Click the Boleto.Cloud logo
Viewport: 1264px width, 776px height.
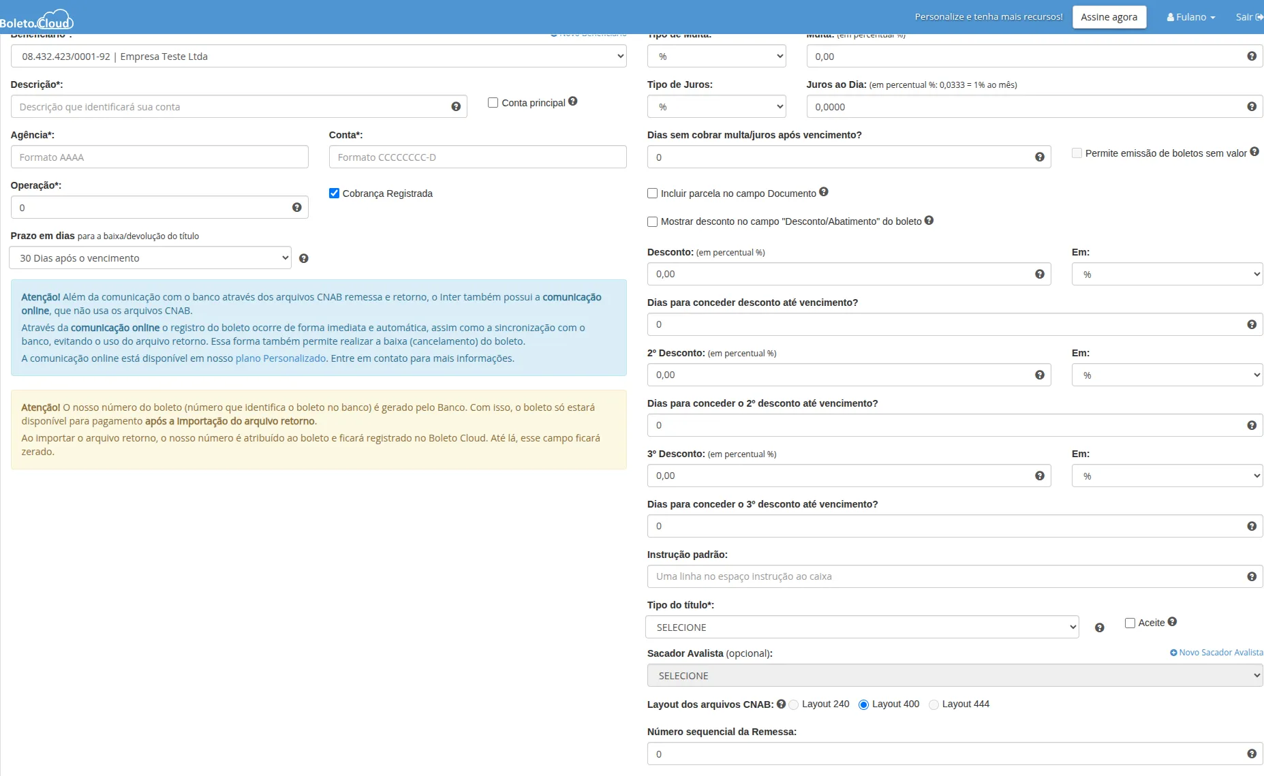click(x=37, y=20)
